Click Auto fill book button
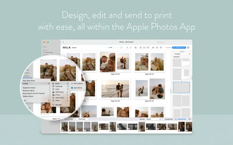 pos(69,119)
